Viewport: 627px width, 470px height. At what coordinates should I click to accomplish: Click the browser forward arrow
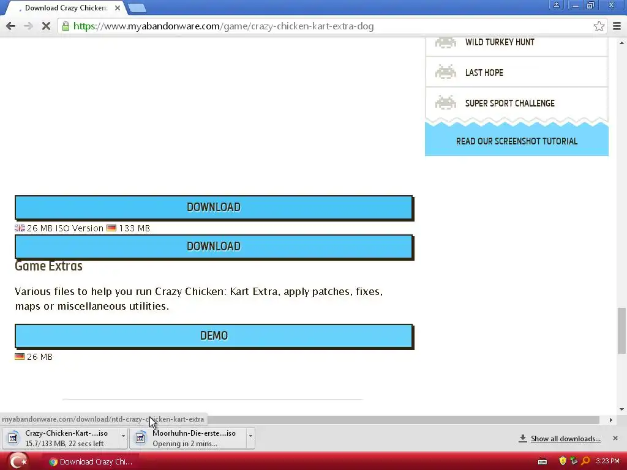[28, 26]
